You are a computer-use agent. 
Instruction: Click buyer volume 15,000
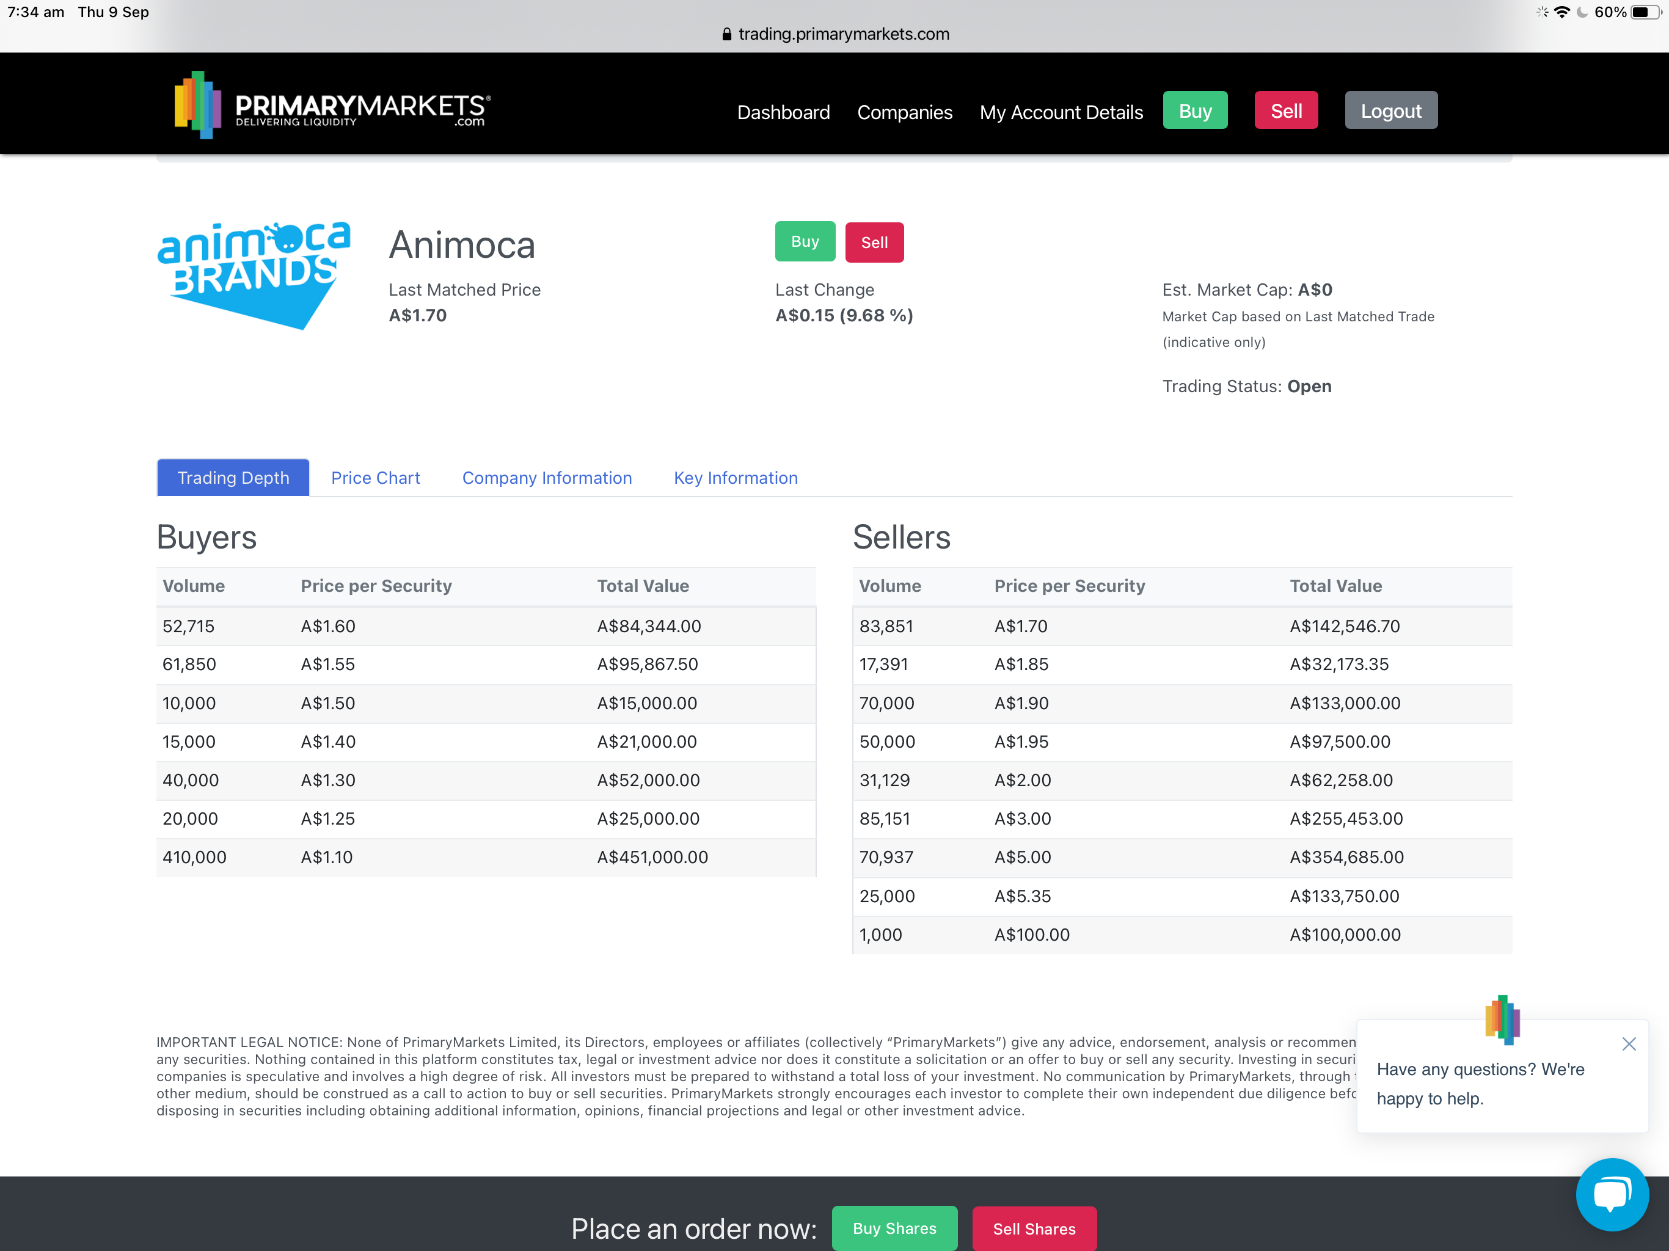(x=189, y=741)
